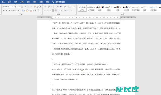The image size is (161, 95).
Task: Apply borders with the borders icon
Action: pos(69,10)
